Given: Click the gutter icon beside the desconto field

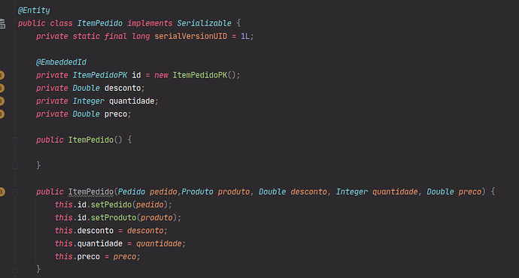Looking at the screenshot, I should click(2, 88).
